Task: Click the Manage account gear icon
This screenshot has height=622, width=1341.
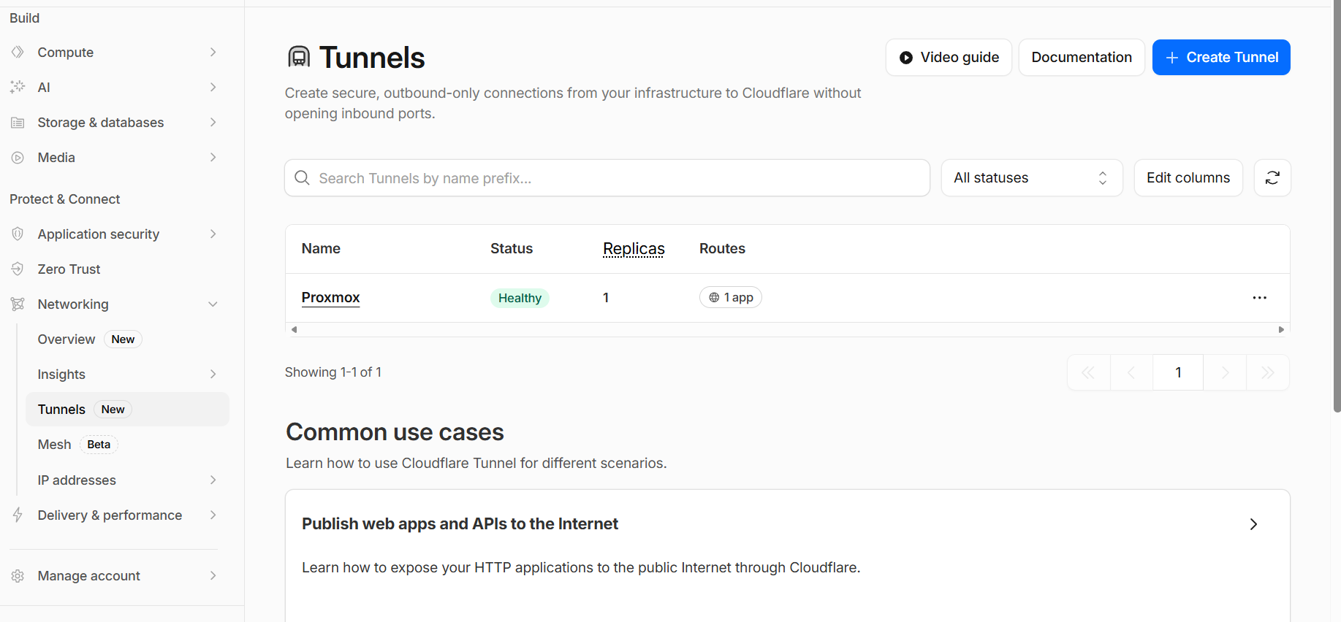Action: tap(18, 576)
